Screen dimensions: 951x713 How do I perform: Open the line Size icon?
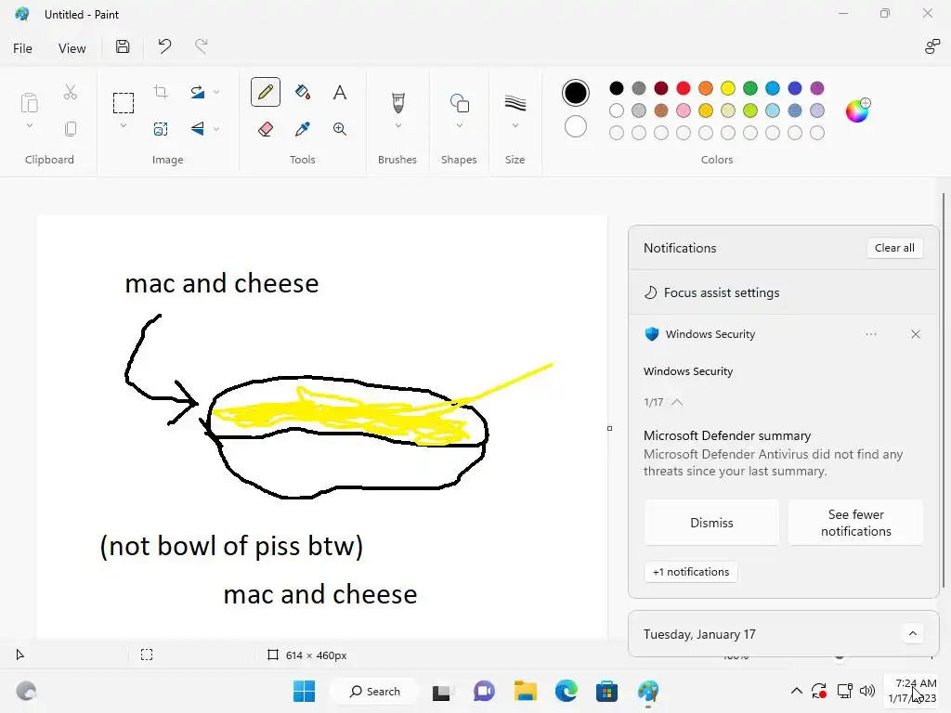(x=515, y=102)
